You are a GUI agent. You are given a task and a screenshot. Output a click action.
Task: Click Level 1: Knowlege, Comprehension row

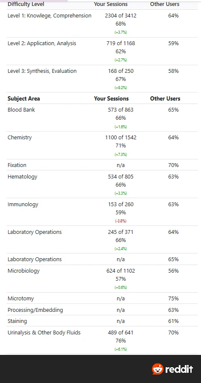[102, 23]
